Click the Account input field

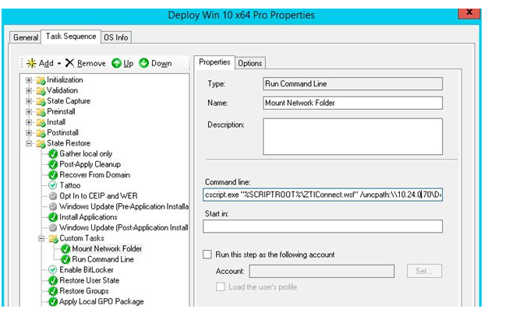(x=322, y=271)
